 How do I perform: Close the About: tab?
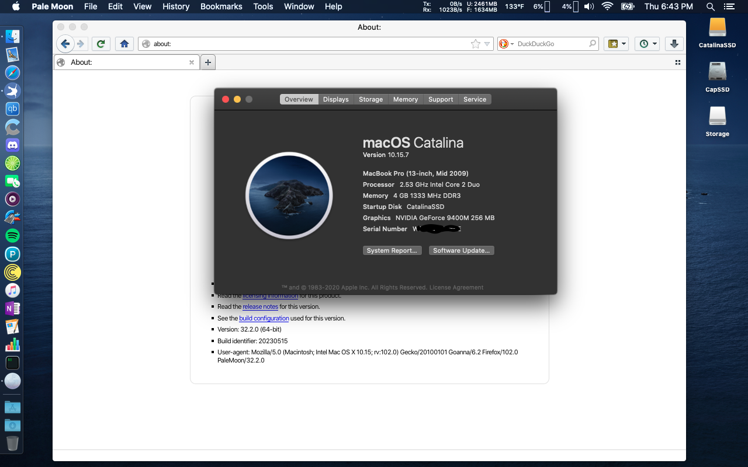(x=192, y=62)
